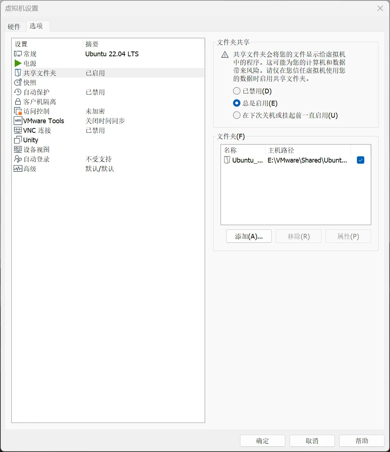Click the General (常规) monitor icon
The height and width of the screenshot is (452, 390).
pyautogui.click(x=18, y=54)
